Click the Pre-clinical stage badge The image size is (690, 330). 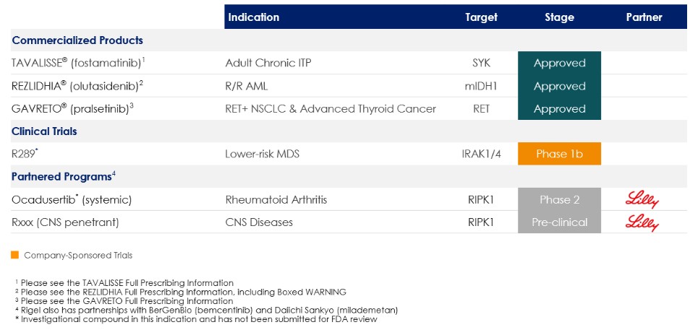559,222
